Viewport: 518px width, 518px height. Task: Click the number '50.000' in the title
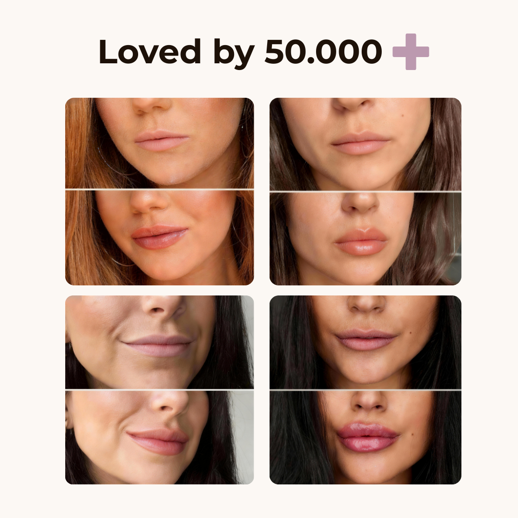click(x=323, y=51)
